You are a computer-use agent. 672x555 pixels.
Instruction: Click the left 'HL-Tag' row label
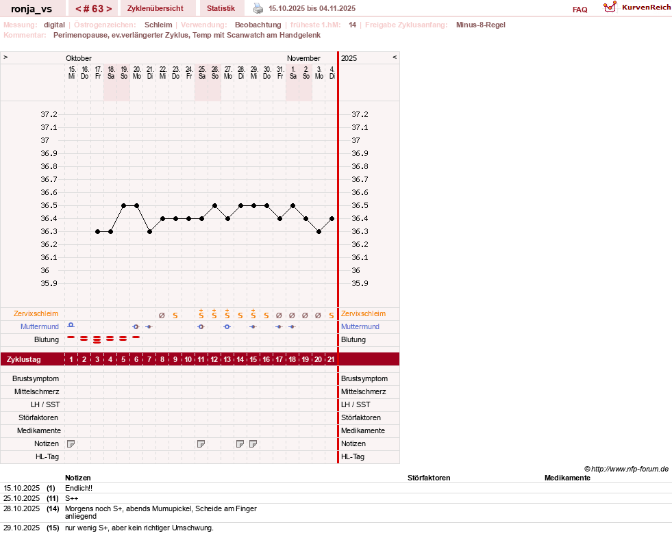point(47,456)
